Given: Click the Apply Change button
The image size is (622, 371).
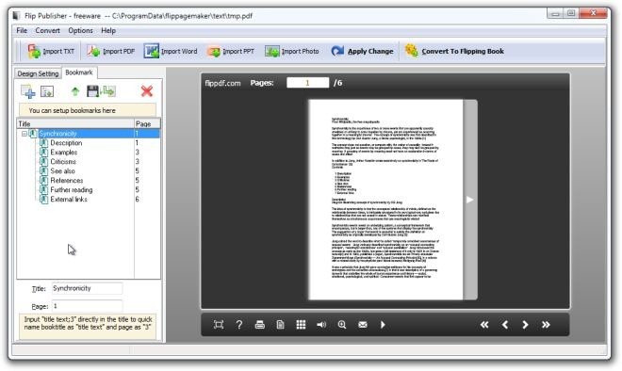Looking at the screenshot, I should coord(362,51).
